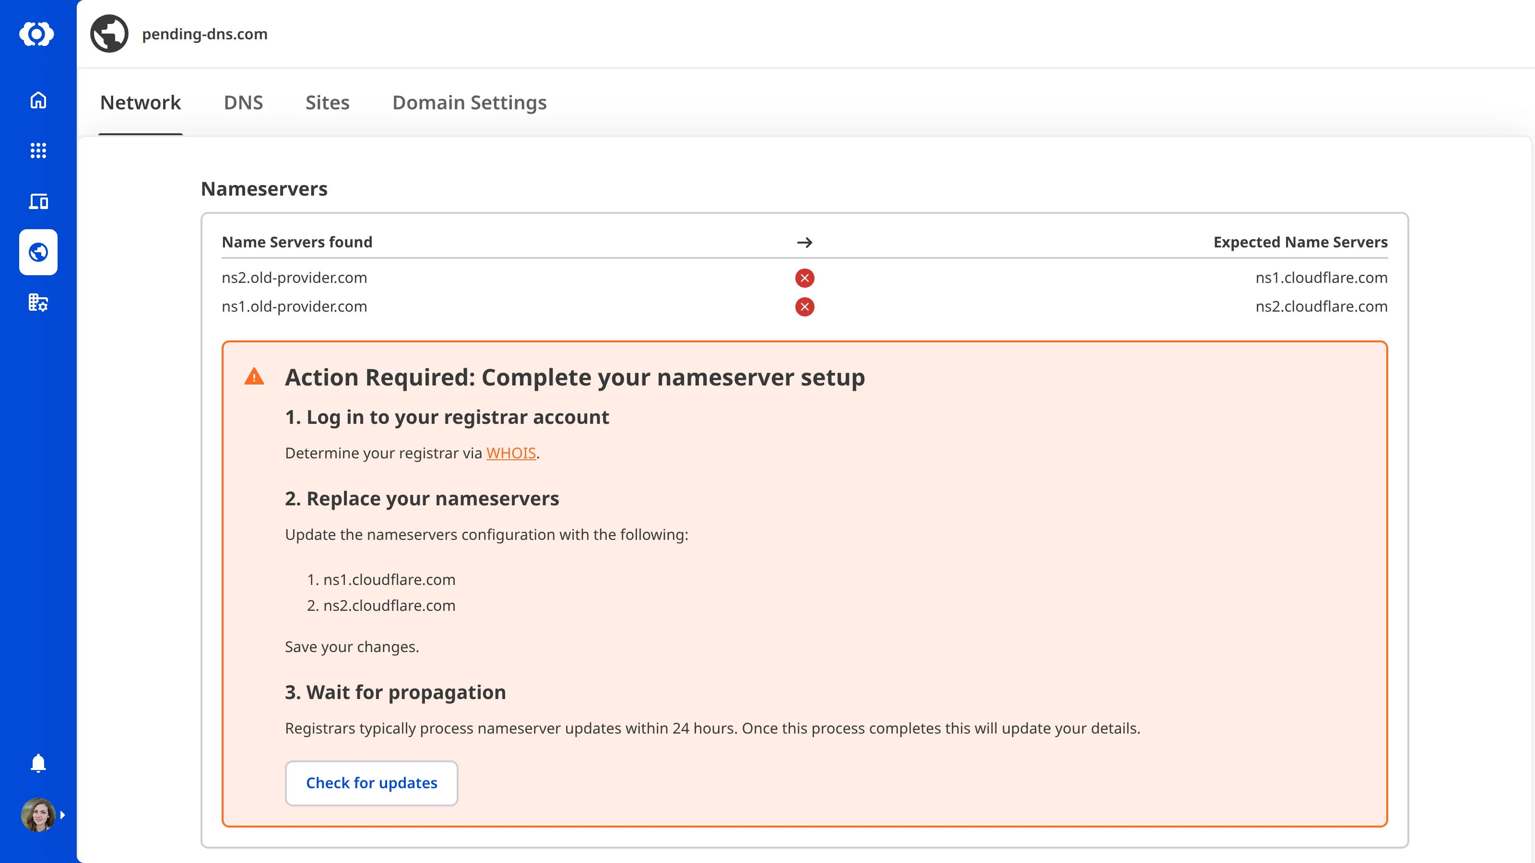This screenshot has height=863, width=1535.
Task: Click the cloud logo at the top
Action: coord(37,34)
